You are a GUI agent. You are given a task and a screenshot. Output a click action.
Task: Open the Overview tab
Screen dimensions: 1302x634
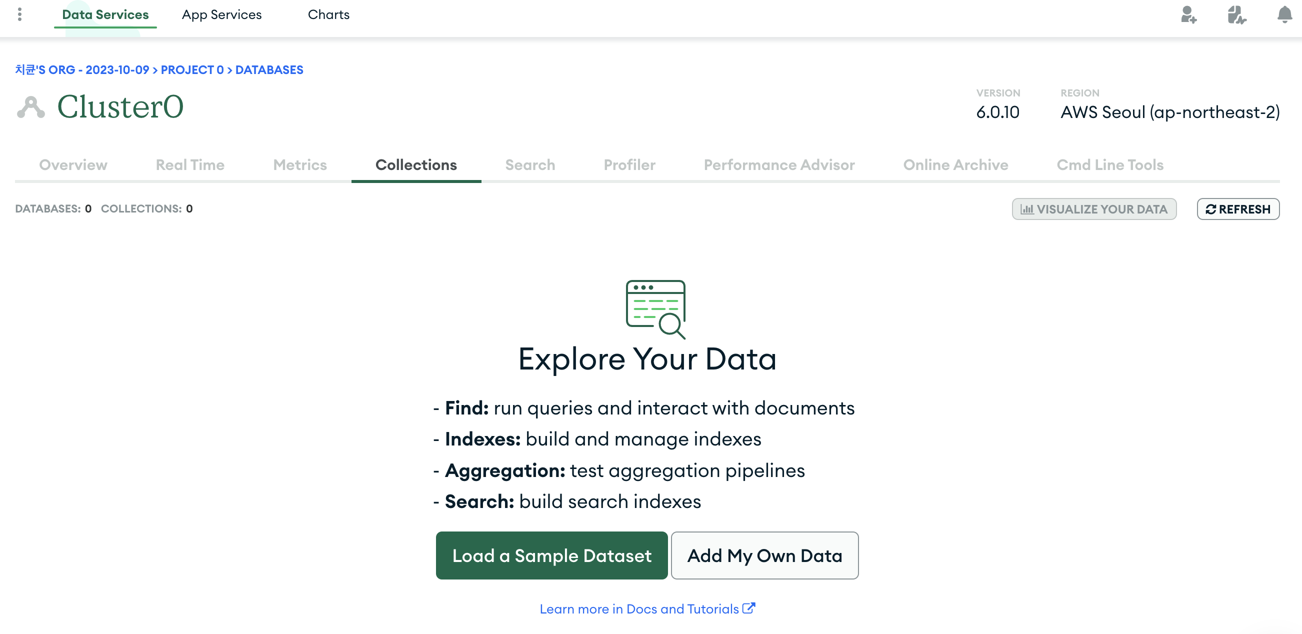pos(73,165)
